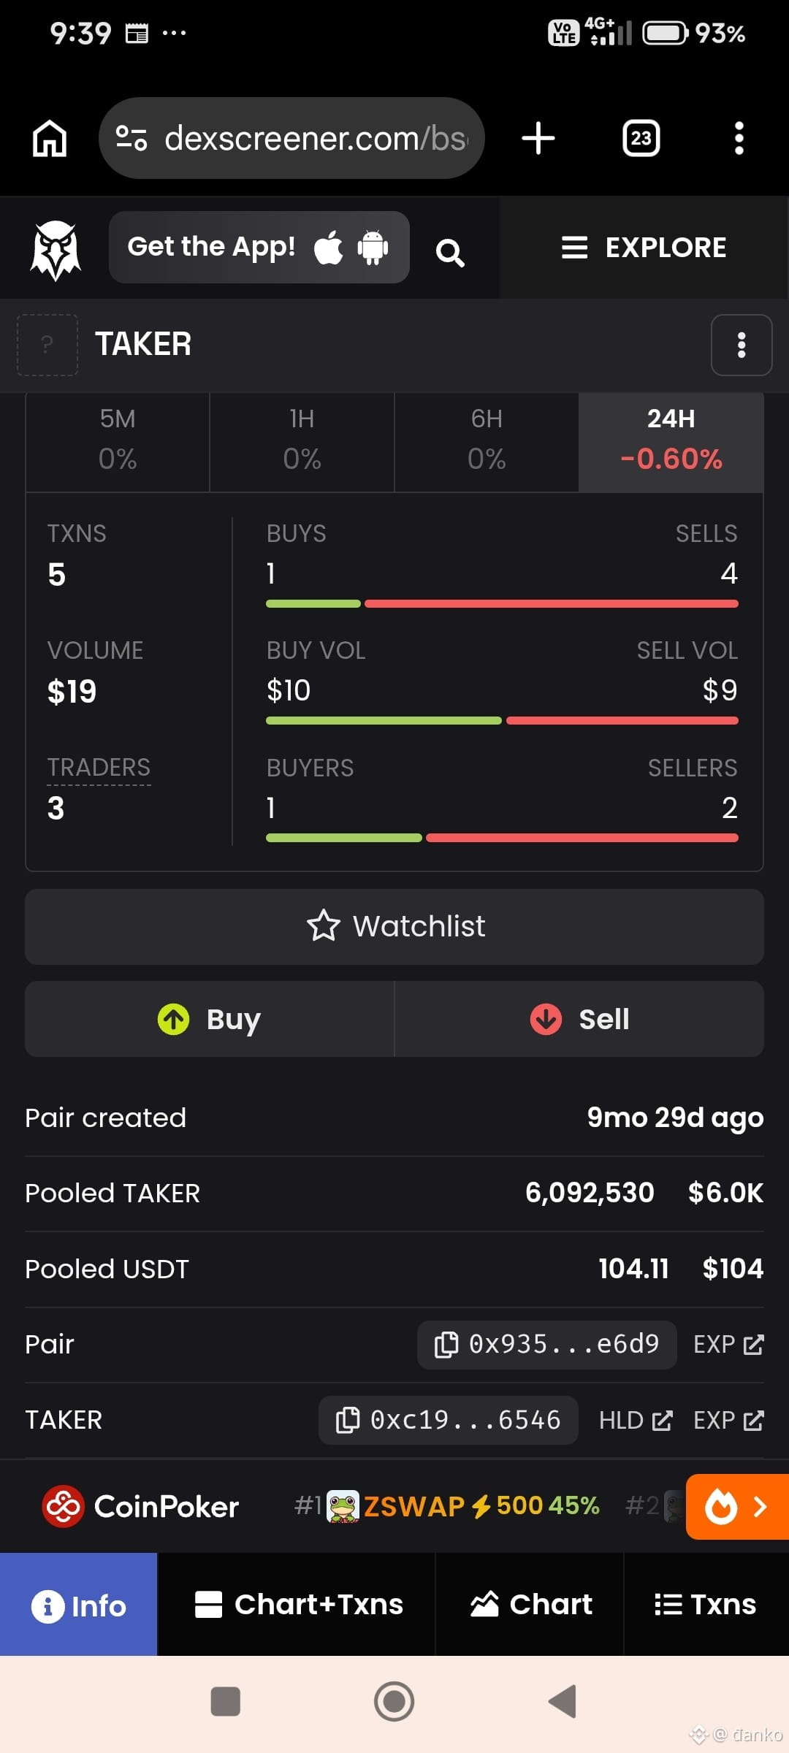Image resolution: width=789 pixels, height=1753 pixels.
Task: Copy the TAKER token address 0xc19...6546
Action: pos(448,1420)
